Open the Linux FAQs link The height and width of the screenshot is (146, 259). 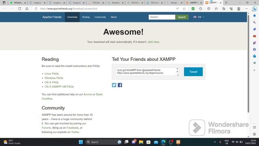pos(51,73)
